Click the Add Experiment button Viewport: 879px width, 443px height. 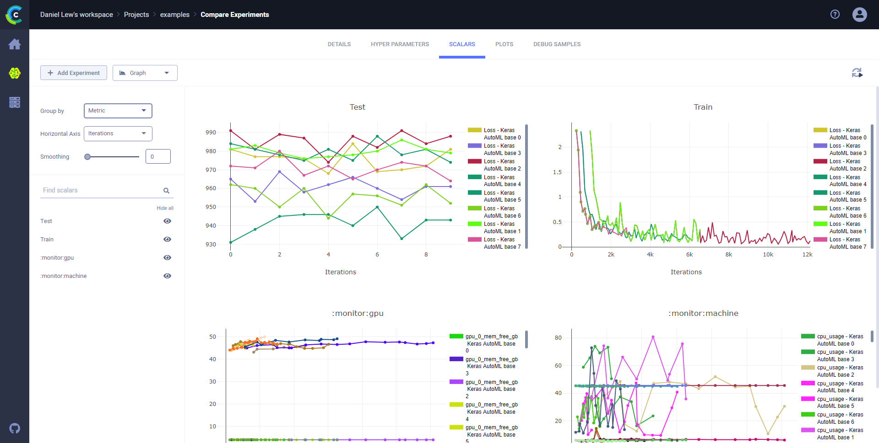[74, 73]
